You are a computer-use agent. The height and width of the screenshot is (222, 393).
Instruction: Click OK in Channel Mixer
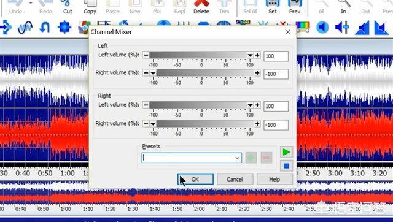(x=195, y=179)
